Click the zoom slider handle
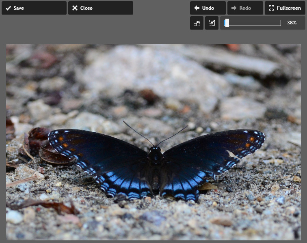The height and width of the screenshot is (243, 307). pyautogui.click(x=227, y=23)
